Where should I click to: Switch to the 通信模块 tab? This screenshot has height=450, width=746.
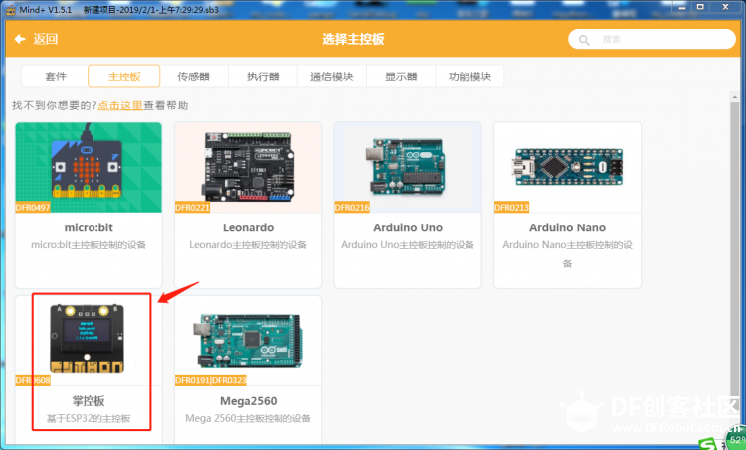click(x=331, y=76)
